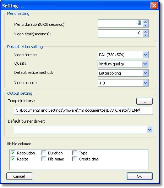Check the Create time column checkbox
This screenshot has width=164, height=188.
[75, 159]
